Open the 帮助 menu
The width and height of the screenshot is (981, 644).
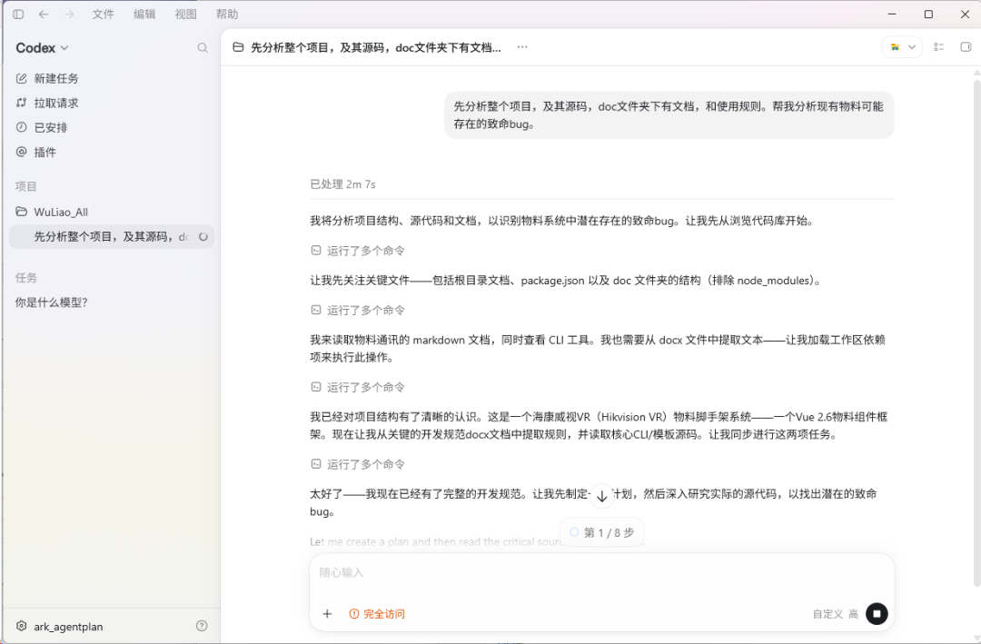click(x=227, y=14)
